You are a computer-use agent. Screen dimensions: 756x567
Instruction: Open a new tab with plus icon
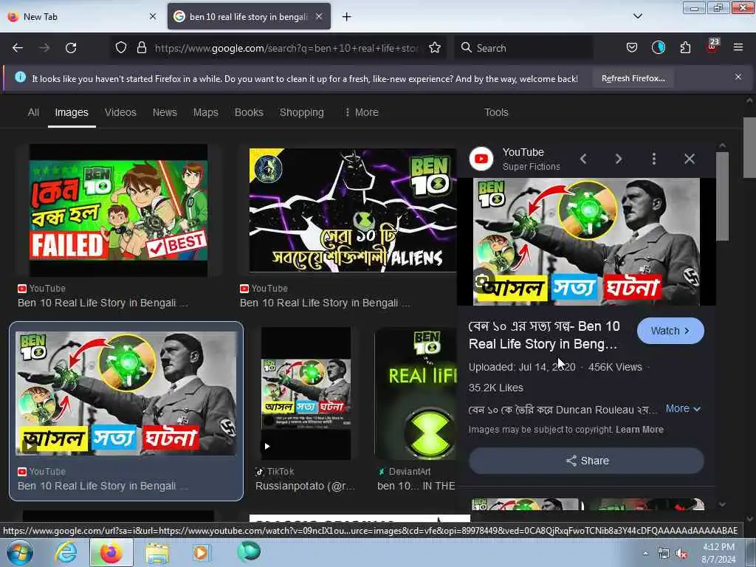click(347, 17)
